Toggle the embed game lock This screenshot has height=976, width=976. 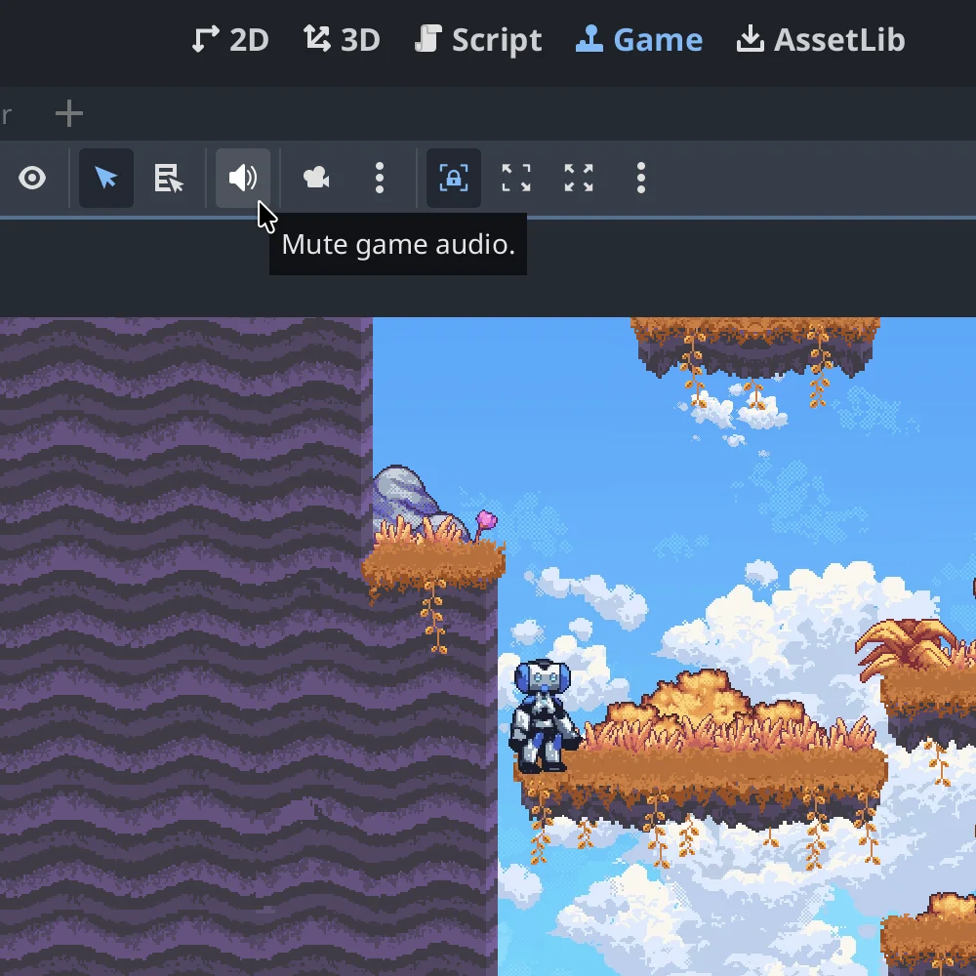click(452, 179)
